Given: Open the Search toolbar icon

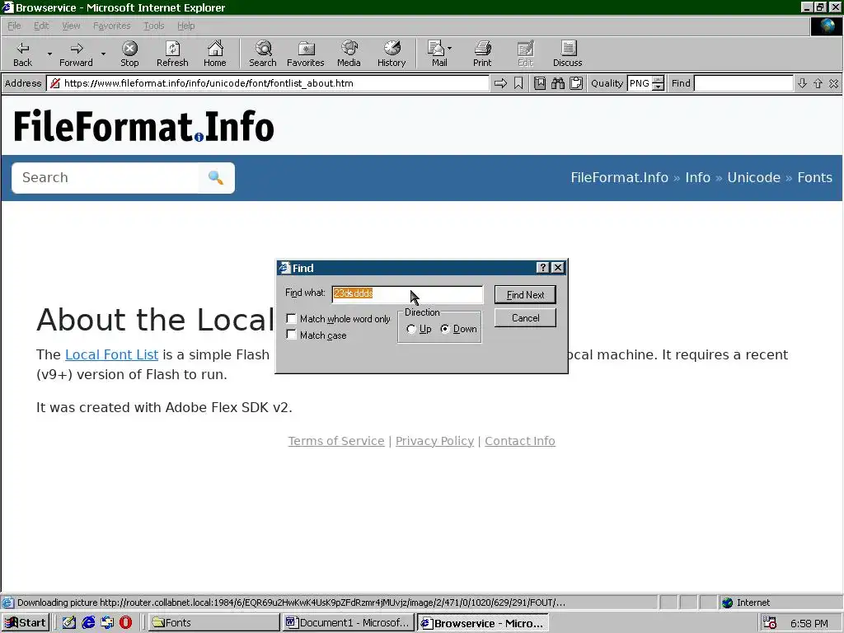Looking at the screenshot, I should coord(263,54).
